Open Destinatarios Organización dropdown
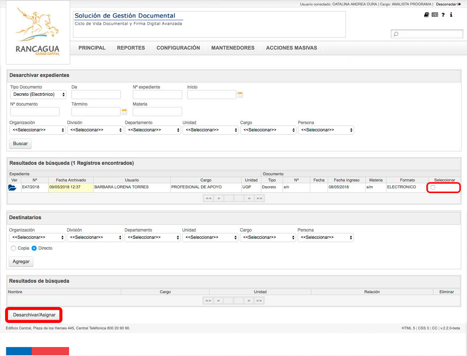The width and height of the screenshot is (467, 356). (37, 237)
